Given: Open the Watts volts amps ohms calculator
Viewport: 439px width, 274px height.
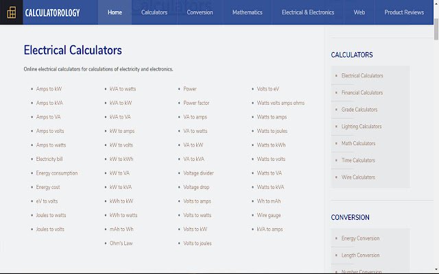Looking at the screenshot, I should click(x=281, y=103).
